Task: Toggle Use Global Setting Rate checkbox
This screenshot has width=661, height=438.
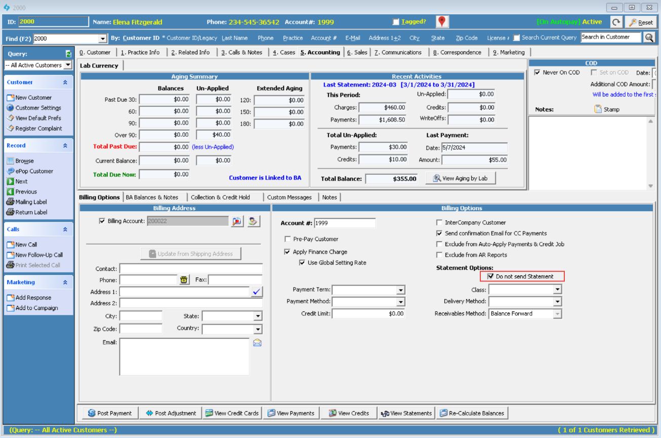Action: click(x=302, y=262)
